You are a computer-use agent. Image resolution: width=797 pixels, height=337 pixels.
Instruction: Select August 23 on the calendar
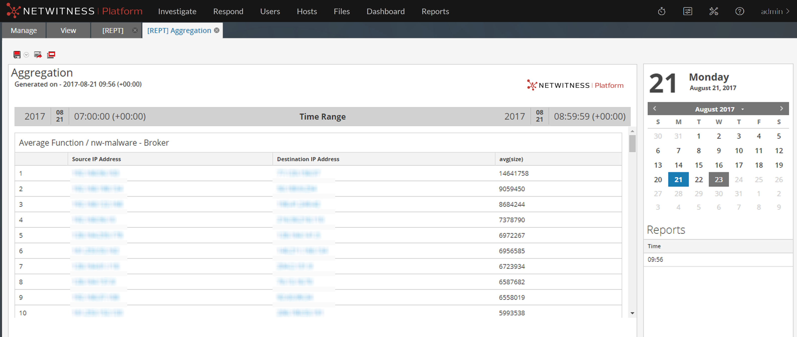tap(718, 180)
